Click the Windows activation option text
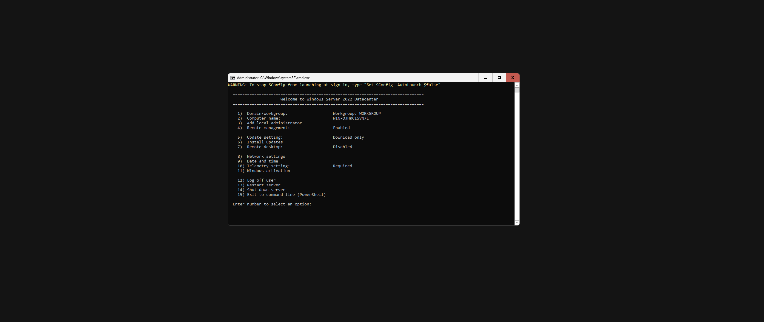The image size is (764, 322). point(268,171)
